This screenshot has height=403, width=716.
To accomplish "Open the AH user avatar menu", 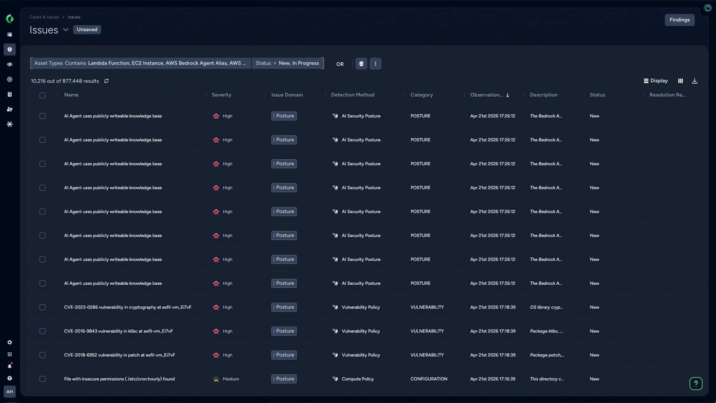I will (x=10, y=392).
